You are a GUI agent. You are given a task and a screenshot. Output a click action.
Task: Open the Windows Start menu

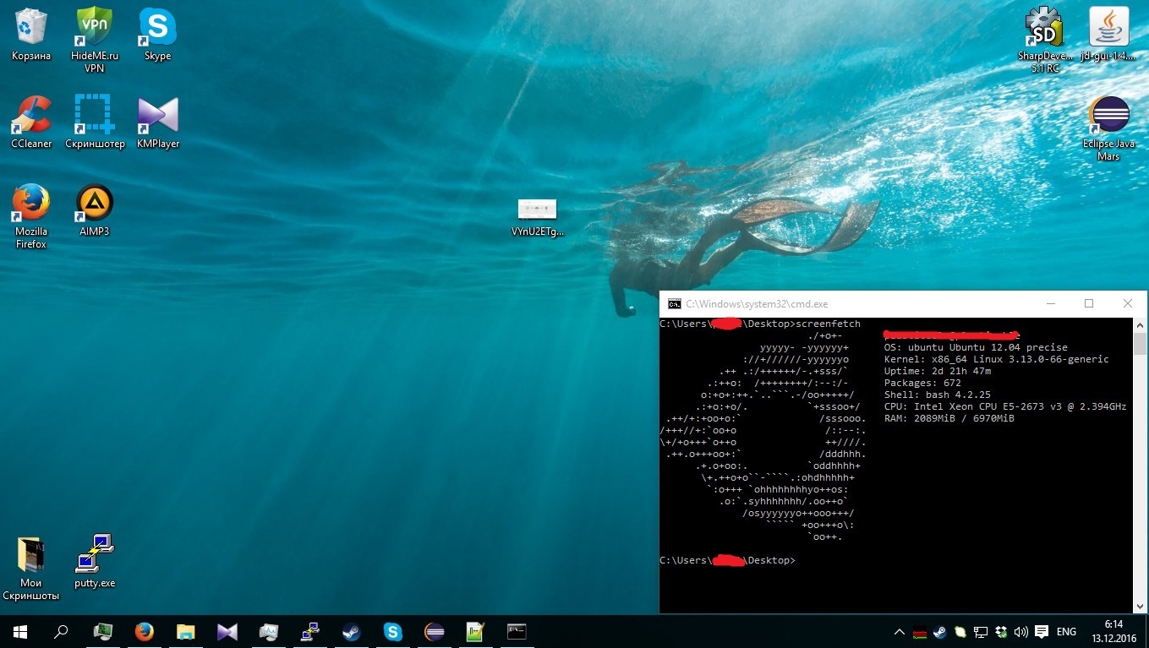[19, 631]
